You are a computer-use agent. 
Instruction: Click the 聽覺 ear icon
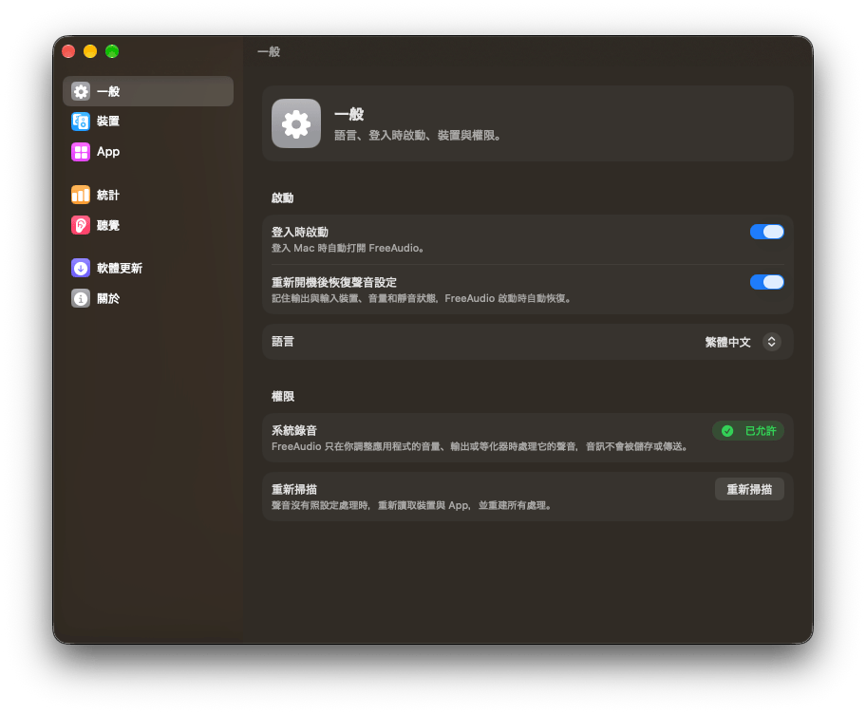[81, 225]
